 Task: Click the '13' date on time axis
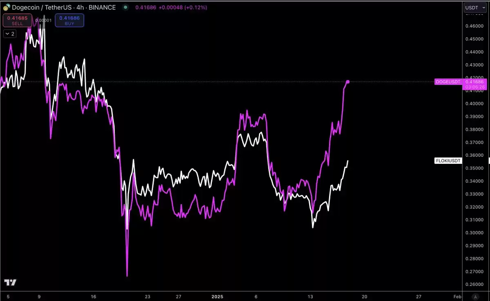coord(310,297)
